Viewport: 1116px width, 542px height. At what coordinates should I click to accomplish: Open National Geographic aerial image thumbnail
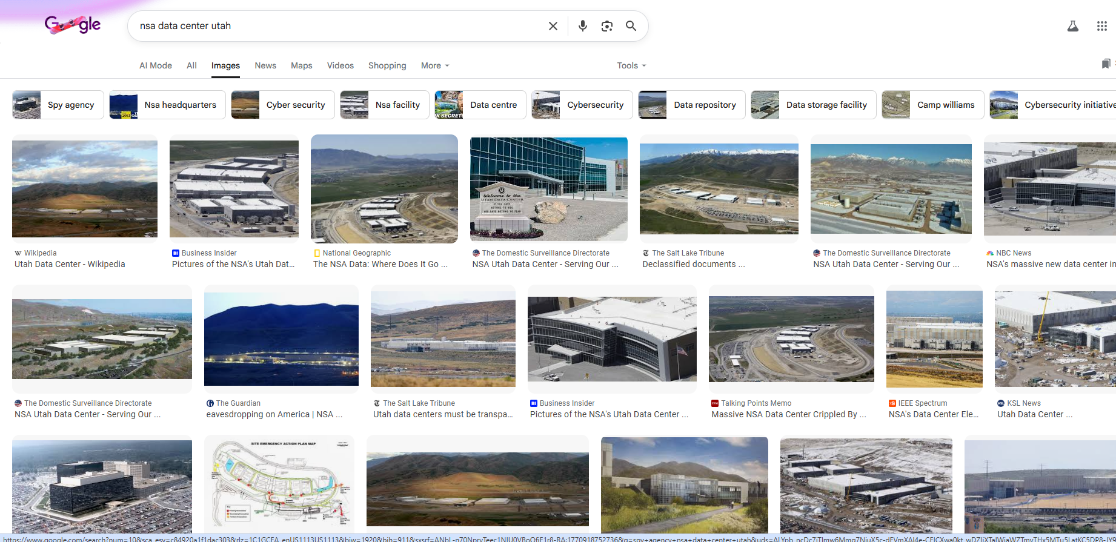(x=384, y=189)
